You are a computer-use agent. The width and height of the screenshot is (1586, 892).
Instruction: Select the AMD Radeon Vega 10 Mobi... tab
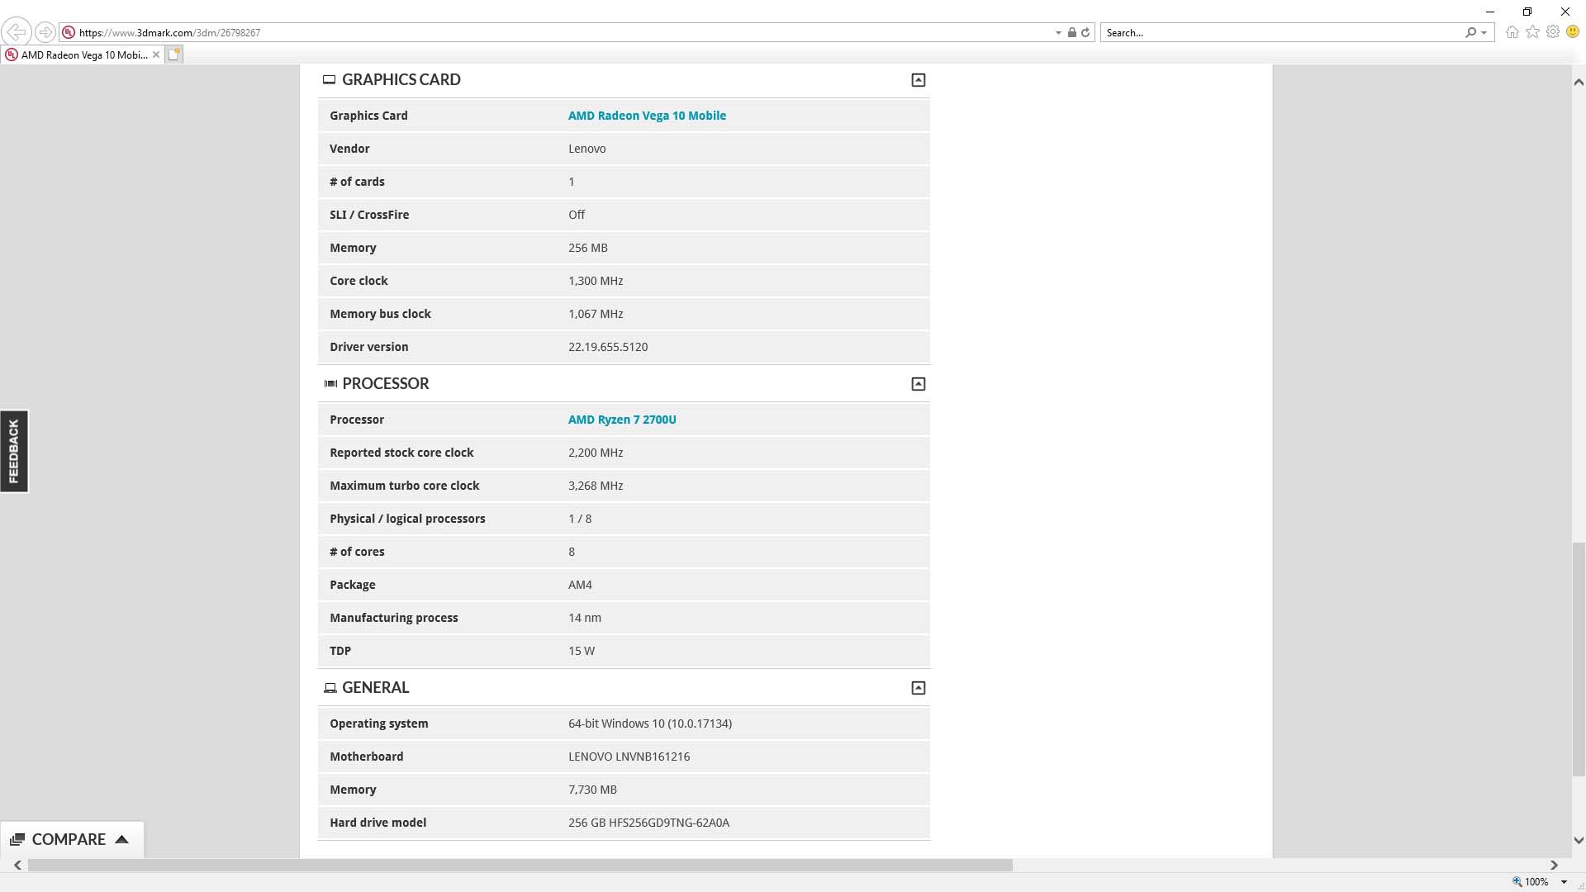point(83,55)
